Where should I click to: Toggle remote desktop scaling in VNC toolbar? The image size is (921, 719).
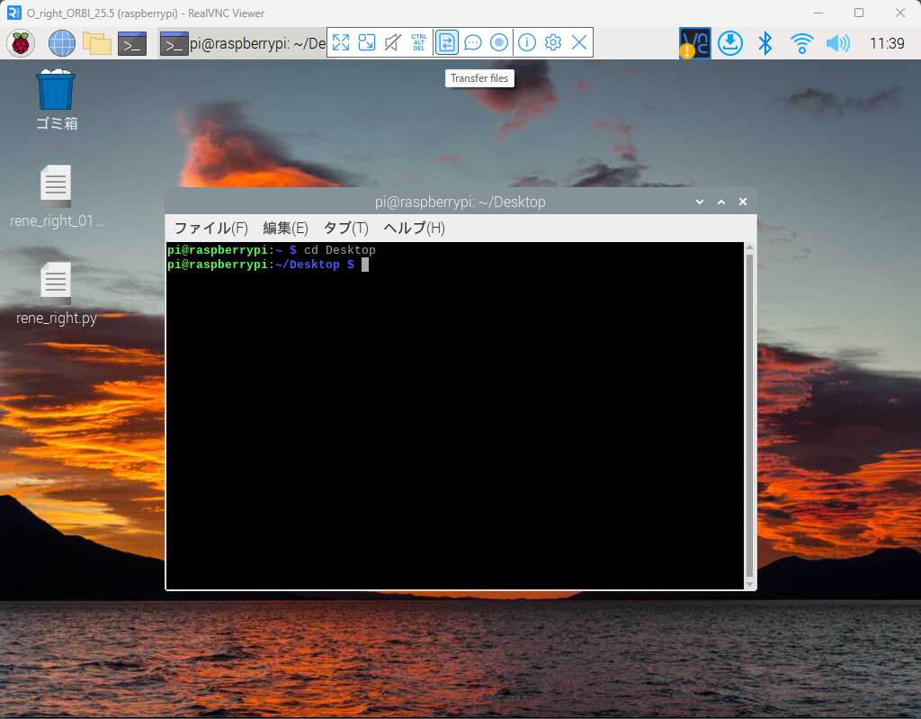[366, 41]
